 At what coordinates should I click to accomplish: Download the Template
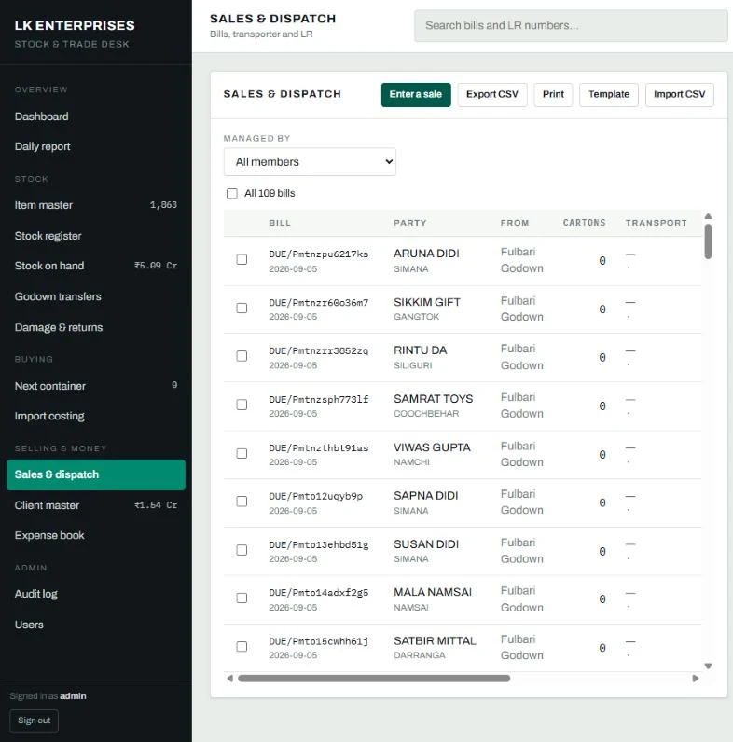pyautogui.click(x=608, y=95)
